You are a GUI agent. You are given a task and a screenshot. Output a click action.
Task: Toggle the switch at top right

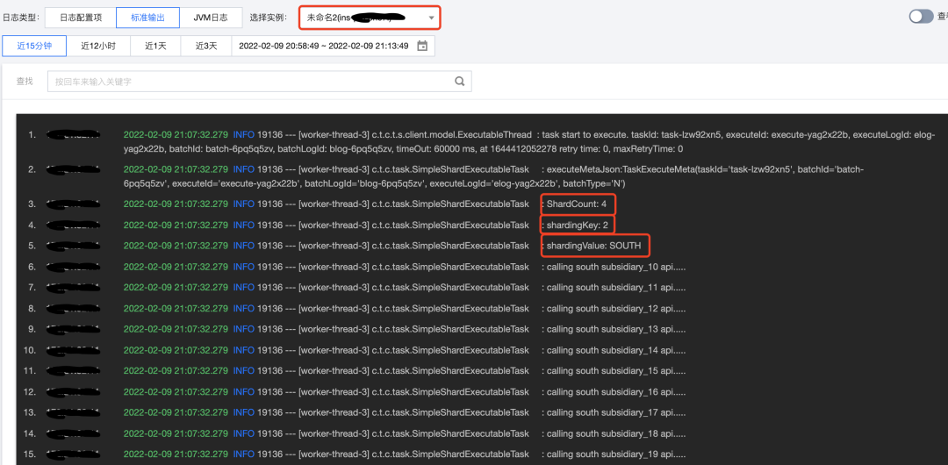coord(922,17)
